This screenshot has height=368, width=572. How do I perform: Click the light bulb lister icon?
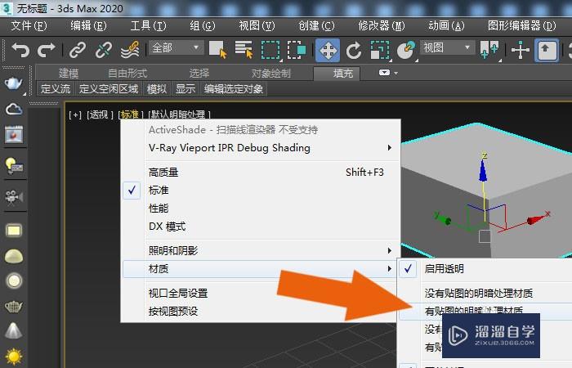point(14,166)
